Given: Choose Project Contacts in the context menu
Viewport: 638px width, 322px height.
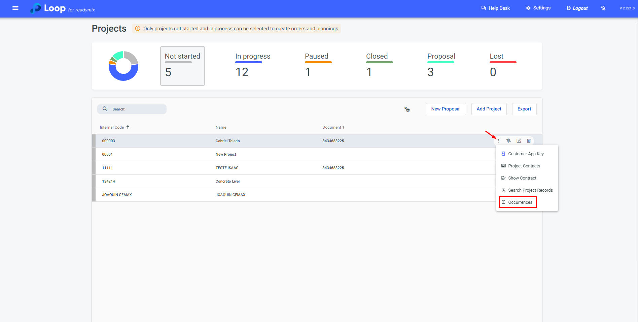Looking at the screenshot, I should tap(524, 166).
